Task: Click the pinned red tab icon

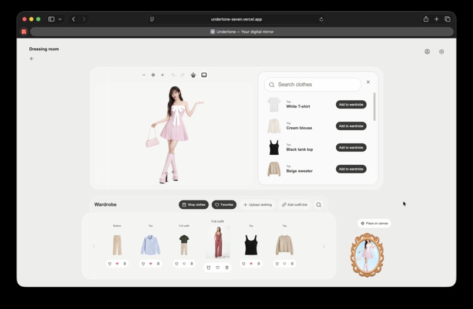Action: click(x=24, y=32)
